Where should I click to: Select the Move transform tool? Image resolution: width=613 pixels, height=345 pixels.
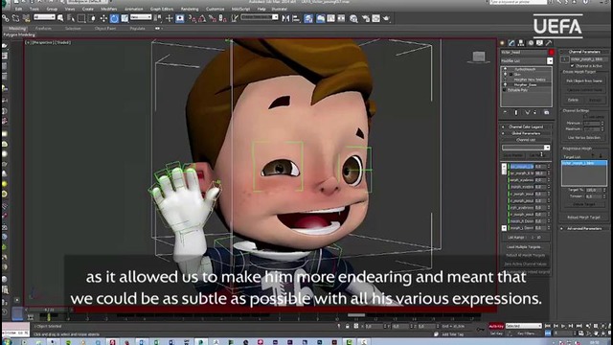(103, 18)
